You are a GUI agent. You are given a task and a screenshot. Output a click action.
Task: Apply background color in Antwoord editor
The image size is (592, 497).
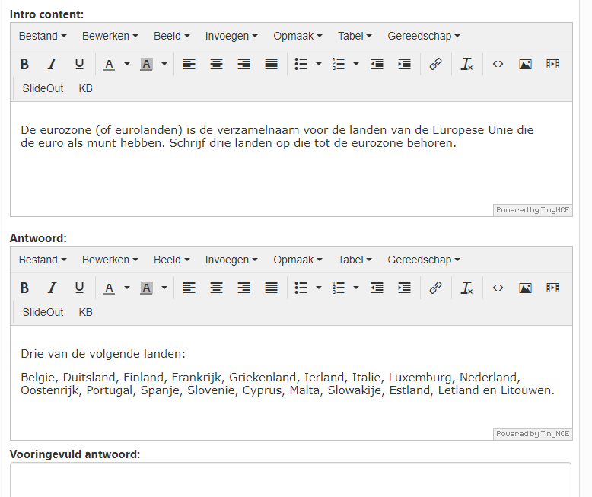pos(146,288)
